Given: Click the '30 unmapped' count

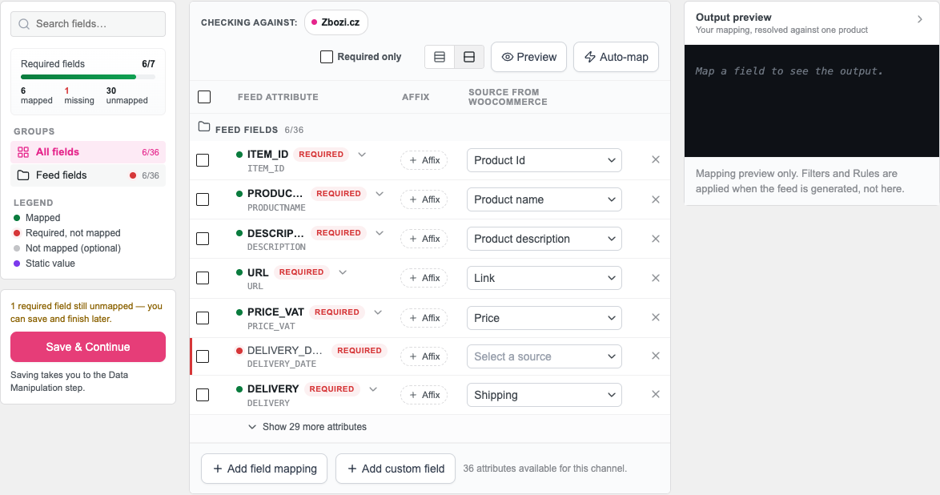Looking at the screenshot, I should click(127, 95).
